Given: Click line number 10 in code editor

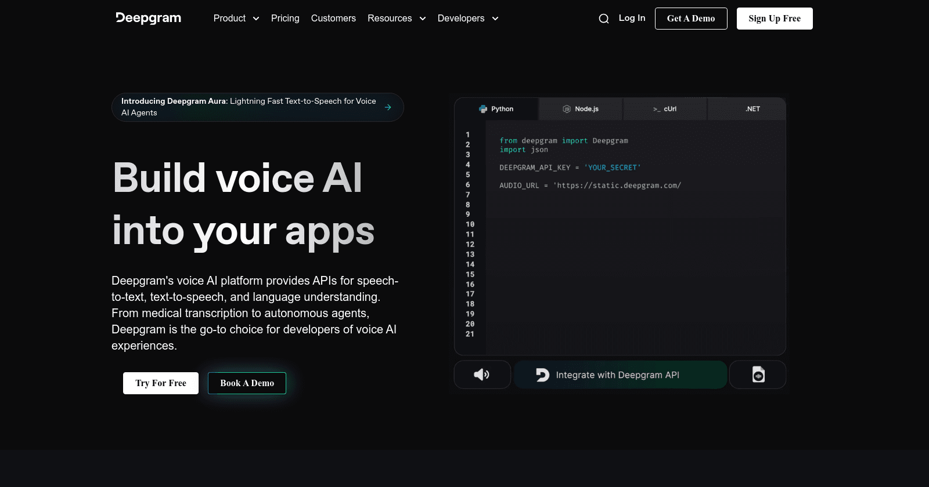Looking at the screenshot, I should (470, 224).
